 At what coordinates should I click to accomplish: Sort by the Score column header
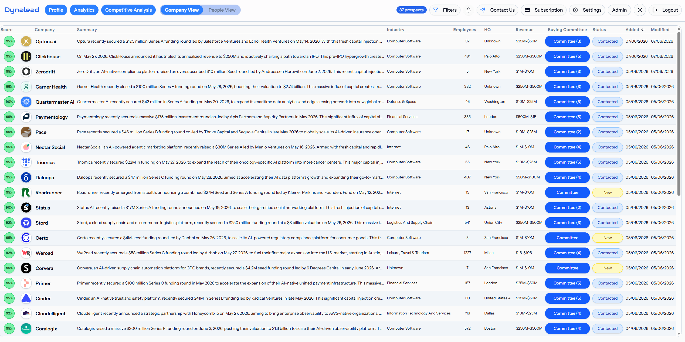[x=6, y=30]
